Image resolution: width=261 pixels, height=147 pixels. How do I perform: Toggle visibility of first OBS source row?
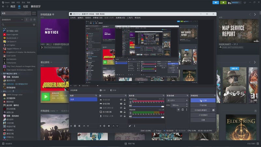tap(121, 100)
